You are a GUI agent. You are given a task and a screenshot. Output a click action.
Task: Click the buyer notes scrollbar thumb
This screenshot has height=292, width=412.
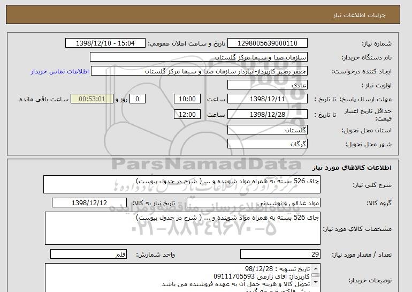316,275
